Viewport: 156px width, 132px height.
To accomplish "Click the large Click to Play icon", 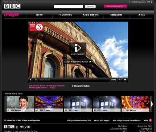I will pyautogui.click(x=78, y=48).
